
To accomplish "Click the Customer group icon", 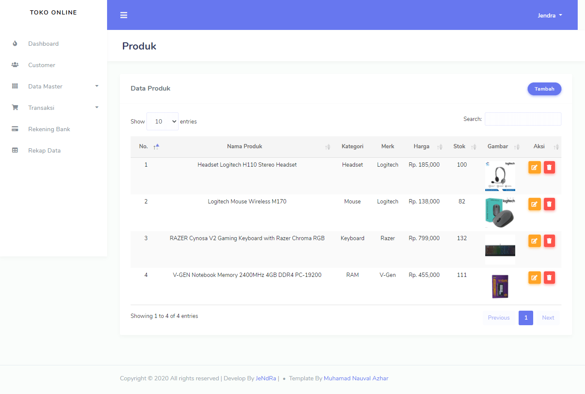I will [x=15, y=65].
